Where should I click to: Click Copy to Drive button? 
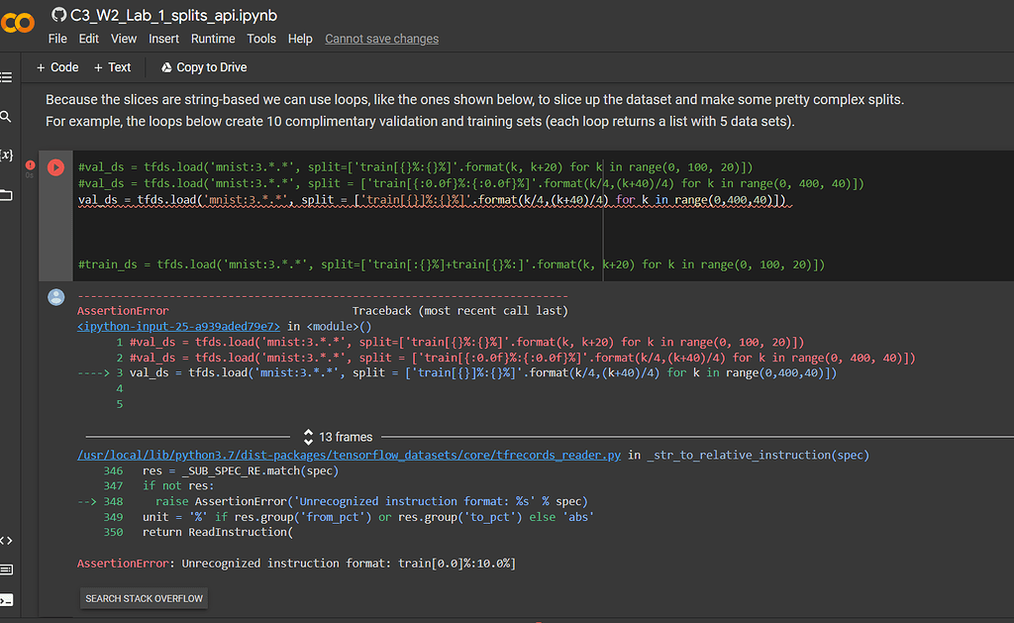coord(204,67)
